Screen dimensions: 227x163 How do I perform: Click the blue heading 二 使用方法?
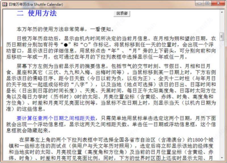coord(37,13)
